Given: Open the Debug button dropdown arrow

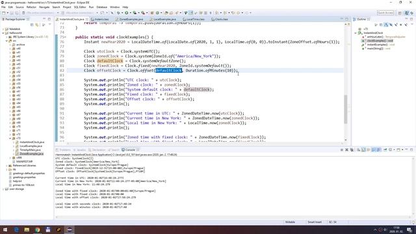Looking at the screenshot, I should [x=122, y=13].
